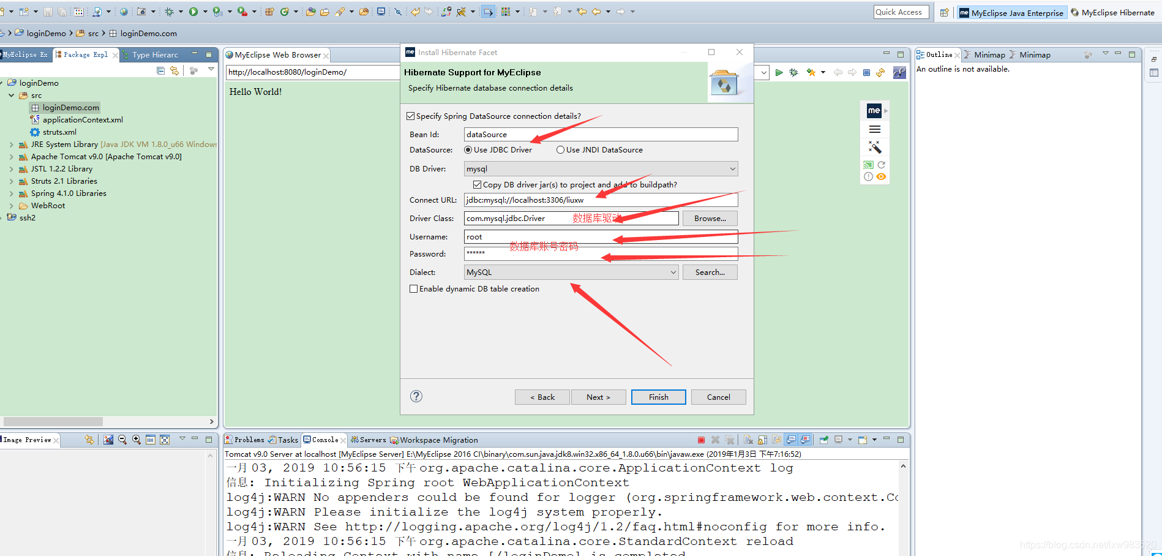Switch to the Package Explorer tab

(85, 54)
